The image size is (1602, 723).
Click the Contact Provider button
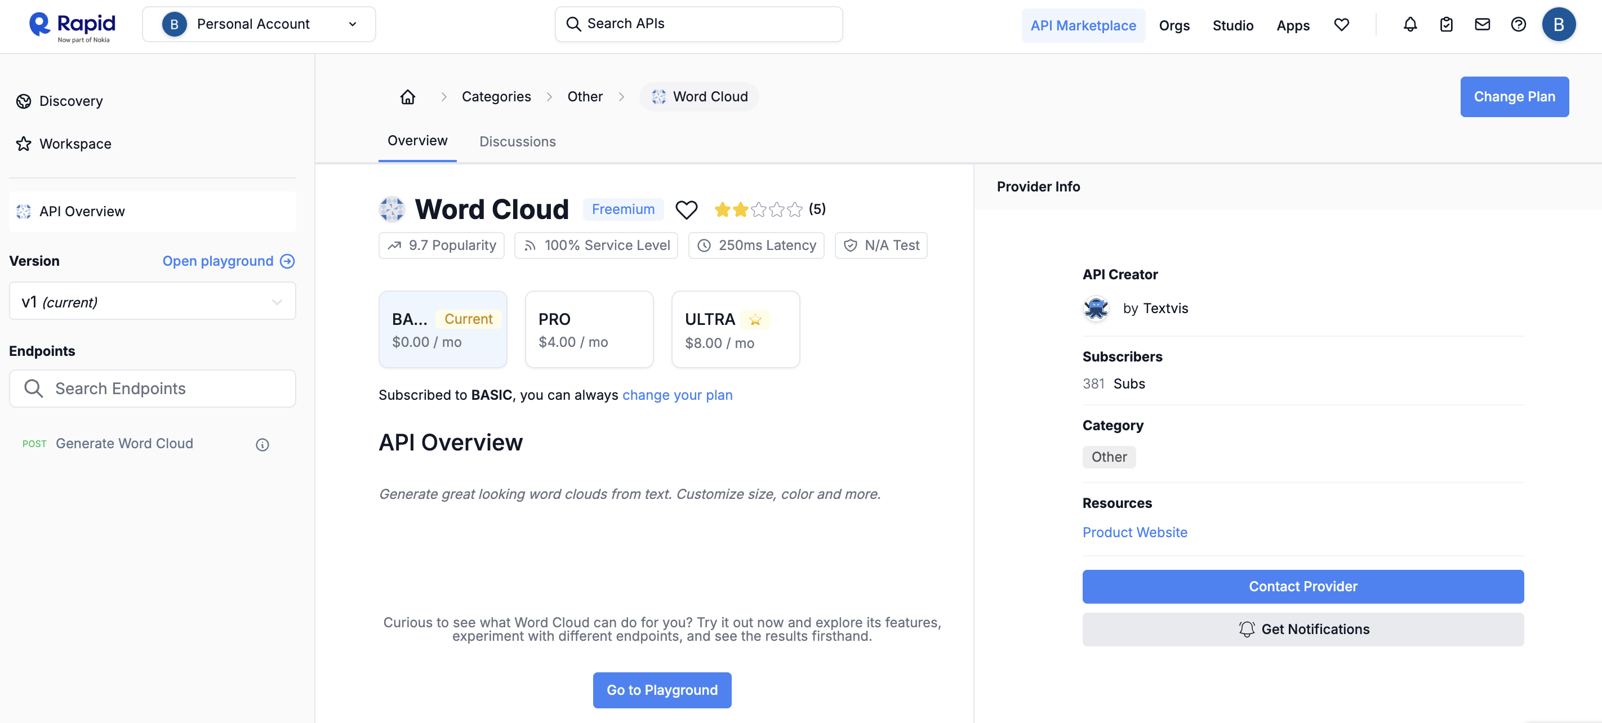(1302, 586)
